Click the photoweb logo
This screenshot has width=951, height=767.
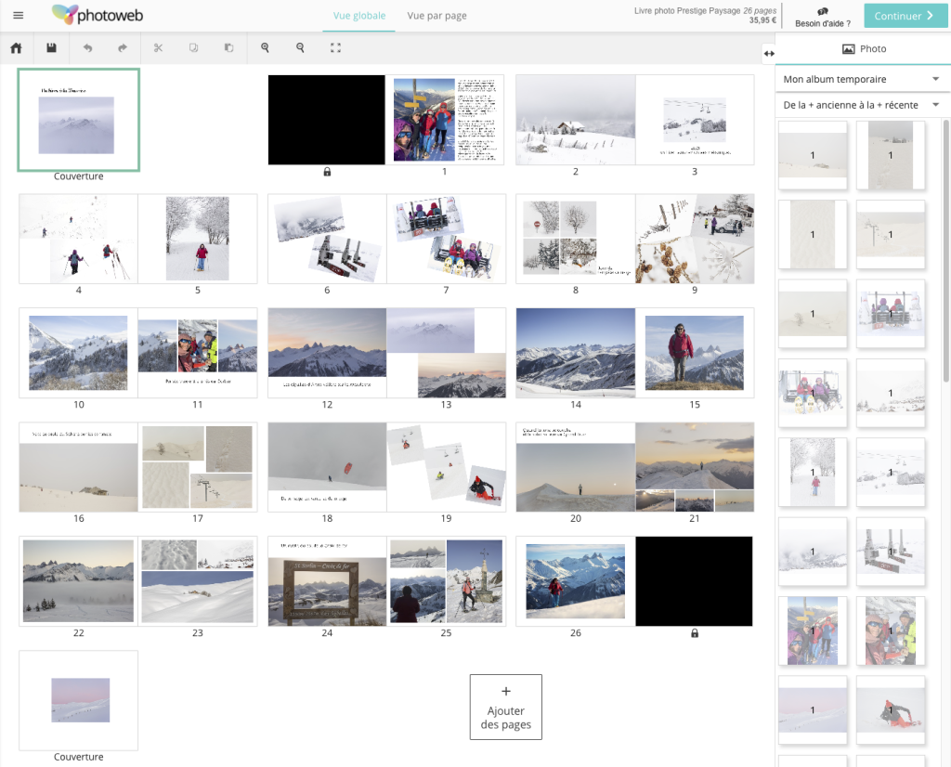click(x=98, y=15)
